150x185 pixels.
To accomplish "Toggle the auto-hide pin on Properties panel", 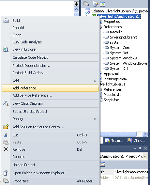I will click(x=140, y=148).
